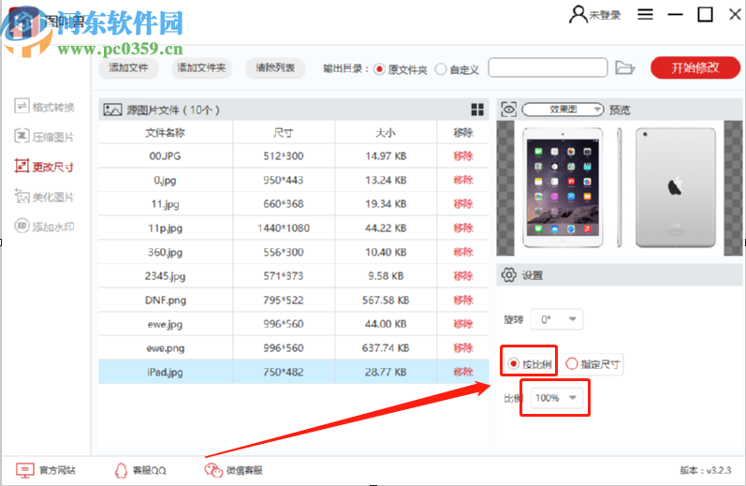Screen dimensions: 746x486
Task: Click the 添加文件 button
Action: tap(128, 67)
